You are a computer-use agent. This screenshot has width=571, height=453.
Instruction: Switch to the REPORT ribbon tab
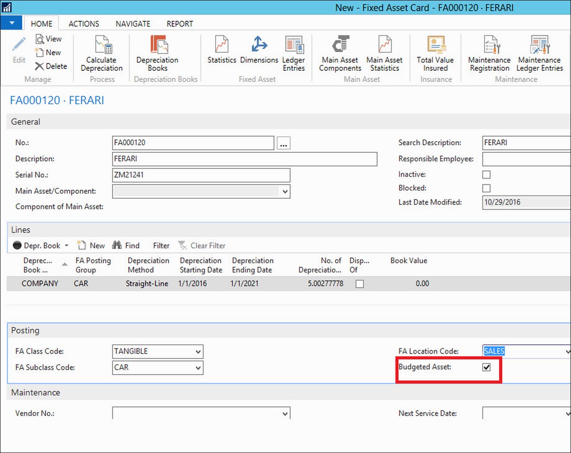coord(180,24)
